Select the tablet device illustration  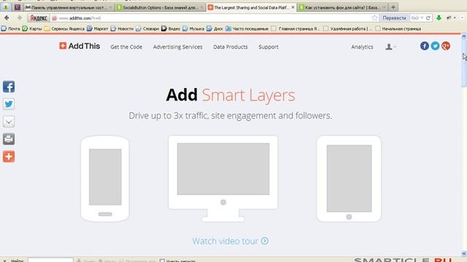pos(349,178)
